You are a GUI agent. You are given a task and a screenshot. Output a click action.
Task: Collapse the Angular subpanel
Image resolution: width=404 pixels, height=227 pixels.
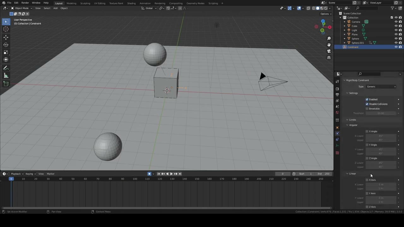347,125
